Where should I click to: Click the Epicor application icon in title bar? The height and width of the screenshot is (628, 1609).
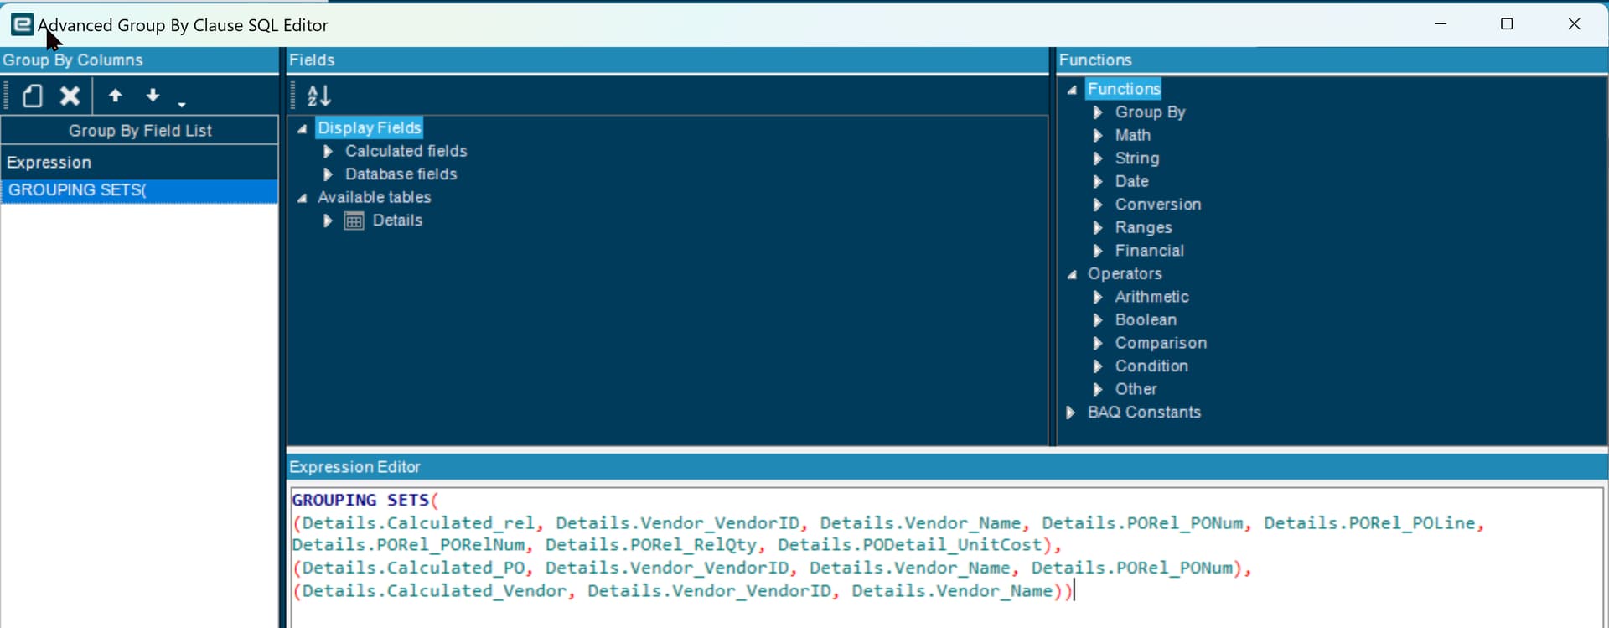[23, 25]
